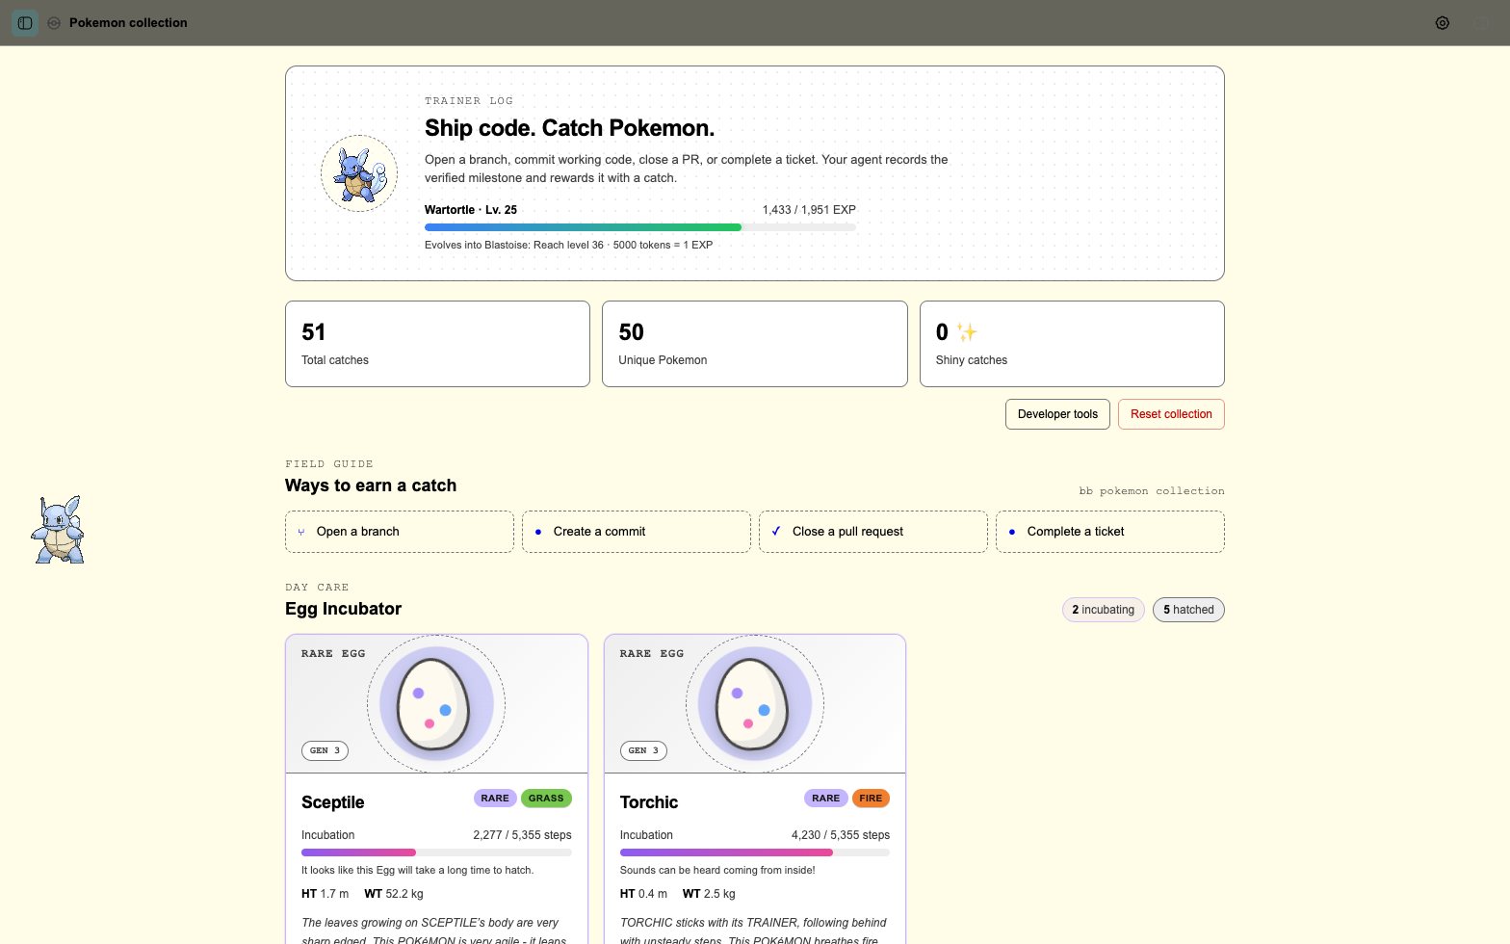Click the 1,433 / 1,951 EXP value
1510x944 pixels.
click(x=809, y=210)
